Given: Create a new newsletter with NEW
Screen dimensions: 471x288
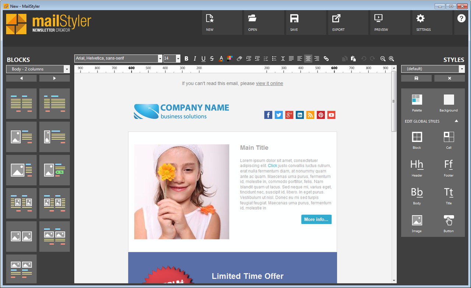Looking at the screenshot, I should tap(222, 23).
